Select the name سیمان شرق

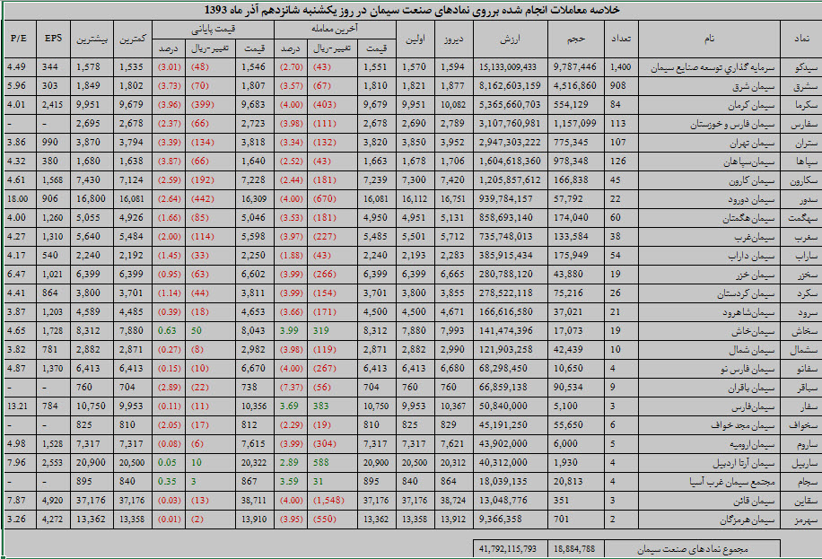coord(753,86)
